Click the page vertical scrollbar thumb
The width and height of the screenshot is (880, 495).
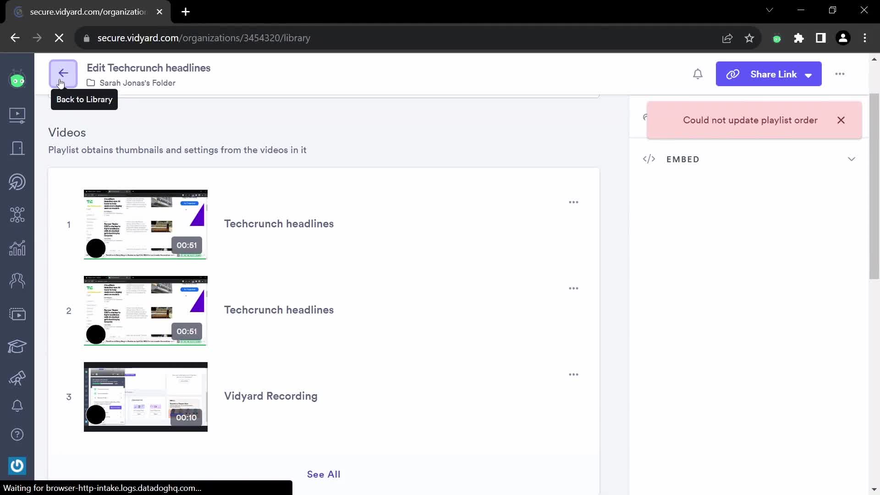click(x=874, y=186)
